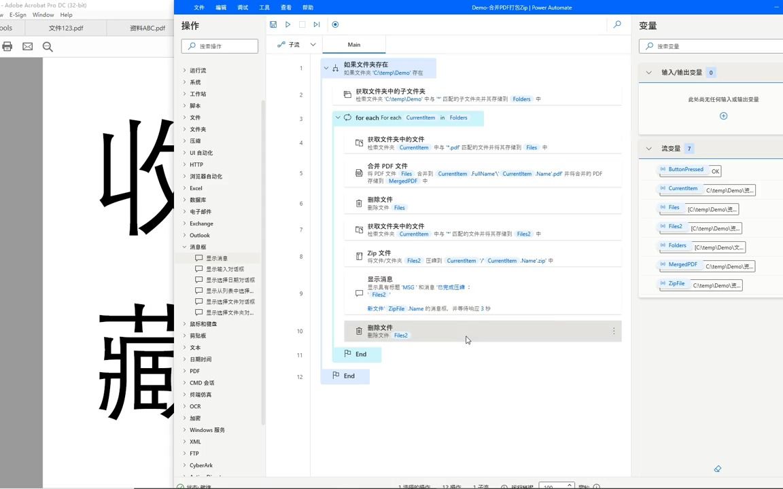Click the email icon in Acrobat toolbar
This screenshot has height=489, width=783.
pyautogui.click(x=27, y=46)
